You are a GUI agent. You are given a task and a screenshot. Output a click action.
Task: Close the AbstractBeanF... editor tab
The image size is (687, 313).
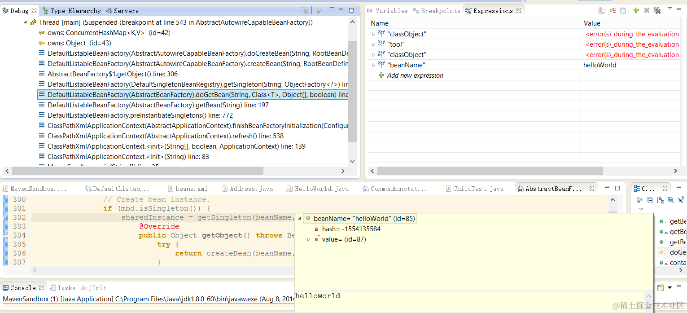pyautogui.click(x=592, y=189)
